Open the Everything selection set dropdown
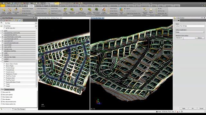Screen dimensions: 206x115 click(x=36, y=26)
